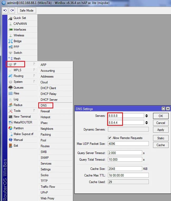Select Firewall from IP submenu
Viewport: 171px width, 201px height.
55,111
